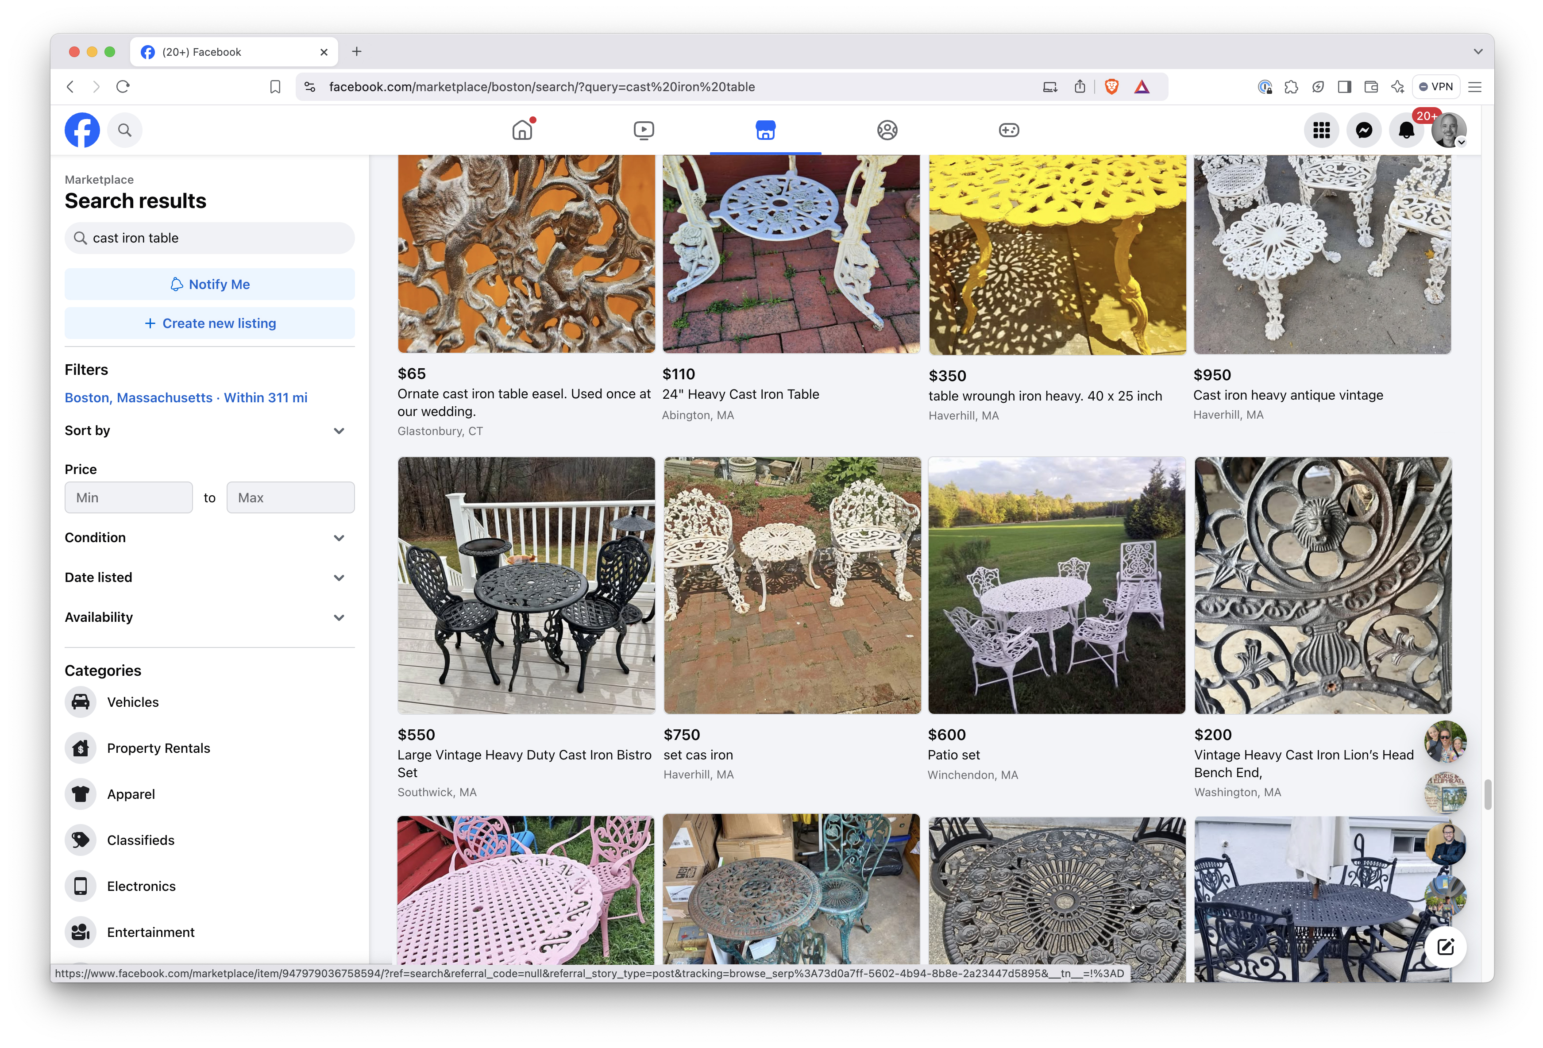Image resolution: width=1543 pixels, height=1048 pixels.
Task: Toggle the Brave VPN button
Action: coord(1435,87)
